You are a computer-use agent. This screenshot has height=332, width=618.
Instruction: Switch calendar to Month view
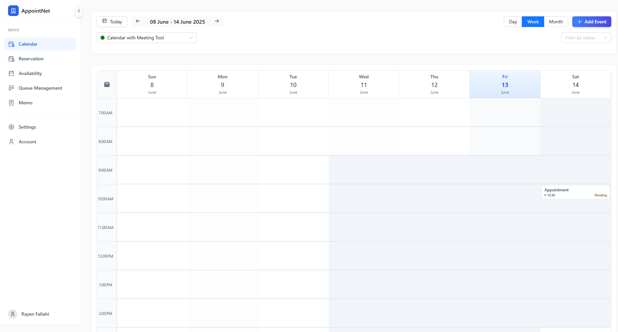(x=556, y=22)
